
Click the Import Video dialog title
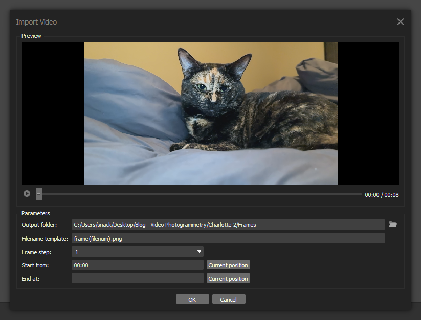point(36,22)
